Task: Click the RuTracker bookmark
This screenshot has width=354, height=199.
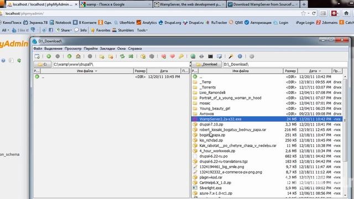Action: 216,23
